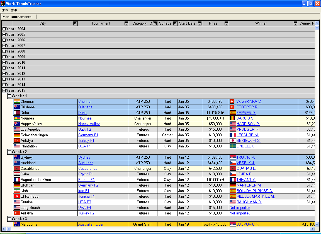Click Serbian flag next to TROICKI V.
This screenshot has height=234, width=321.
tap(233, 157)
